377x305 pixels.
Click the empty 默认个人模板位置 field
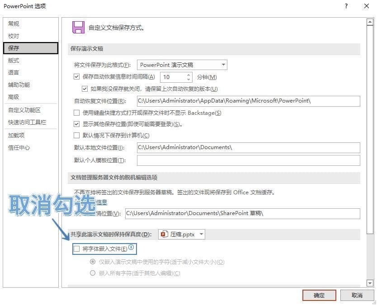point(248,160)
